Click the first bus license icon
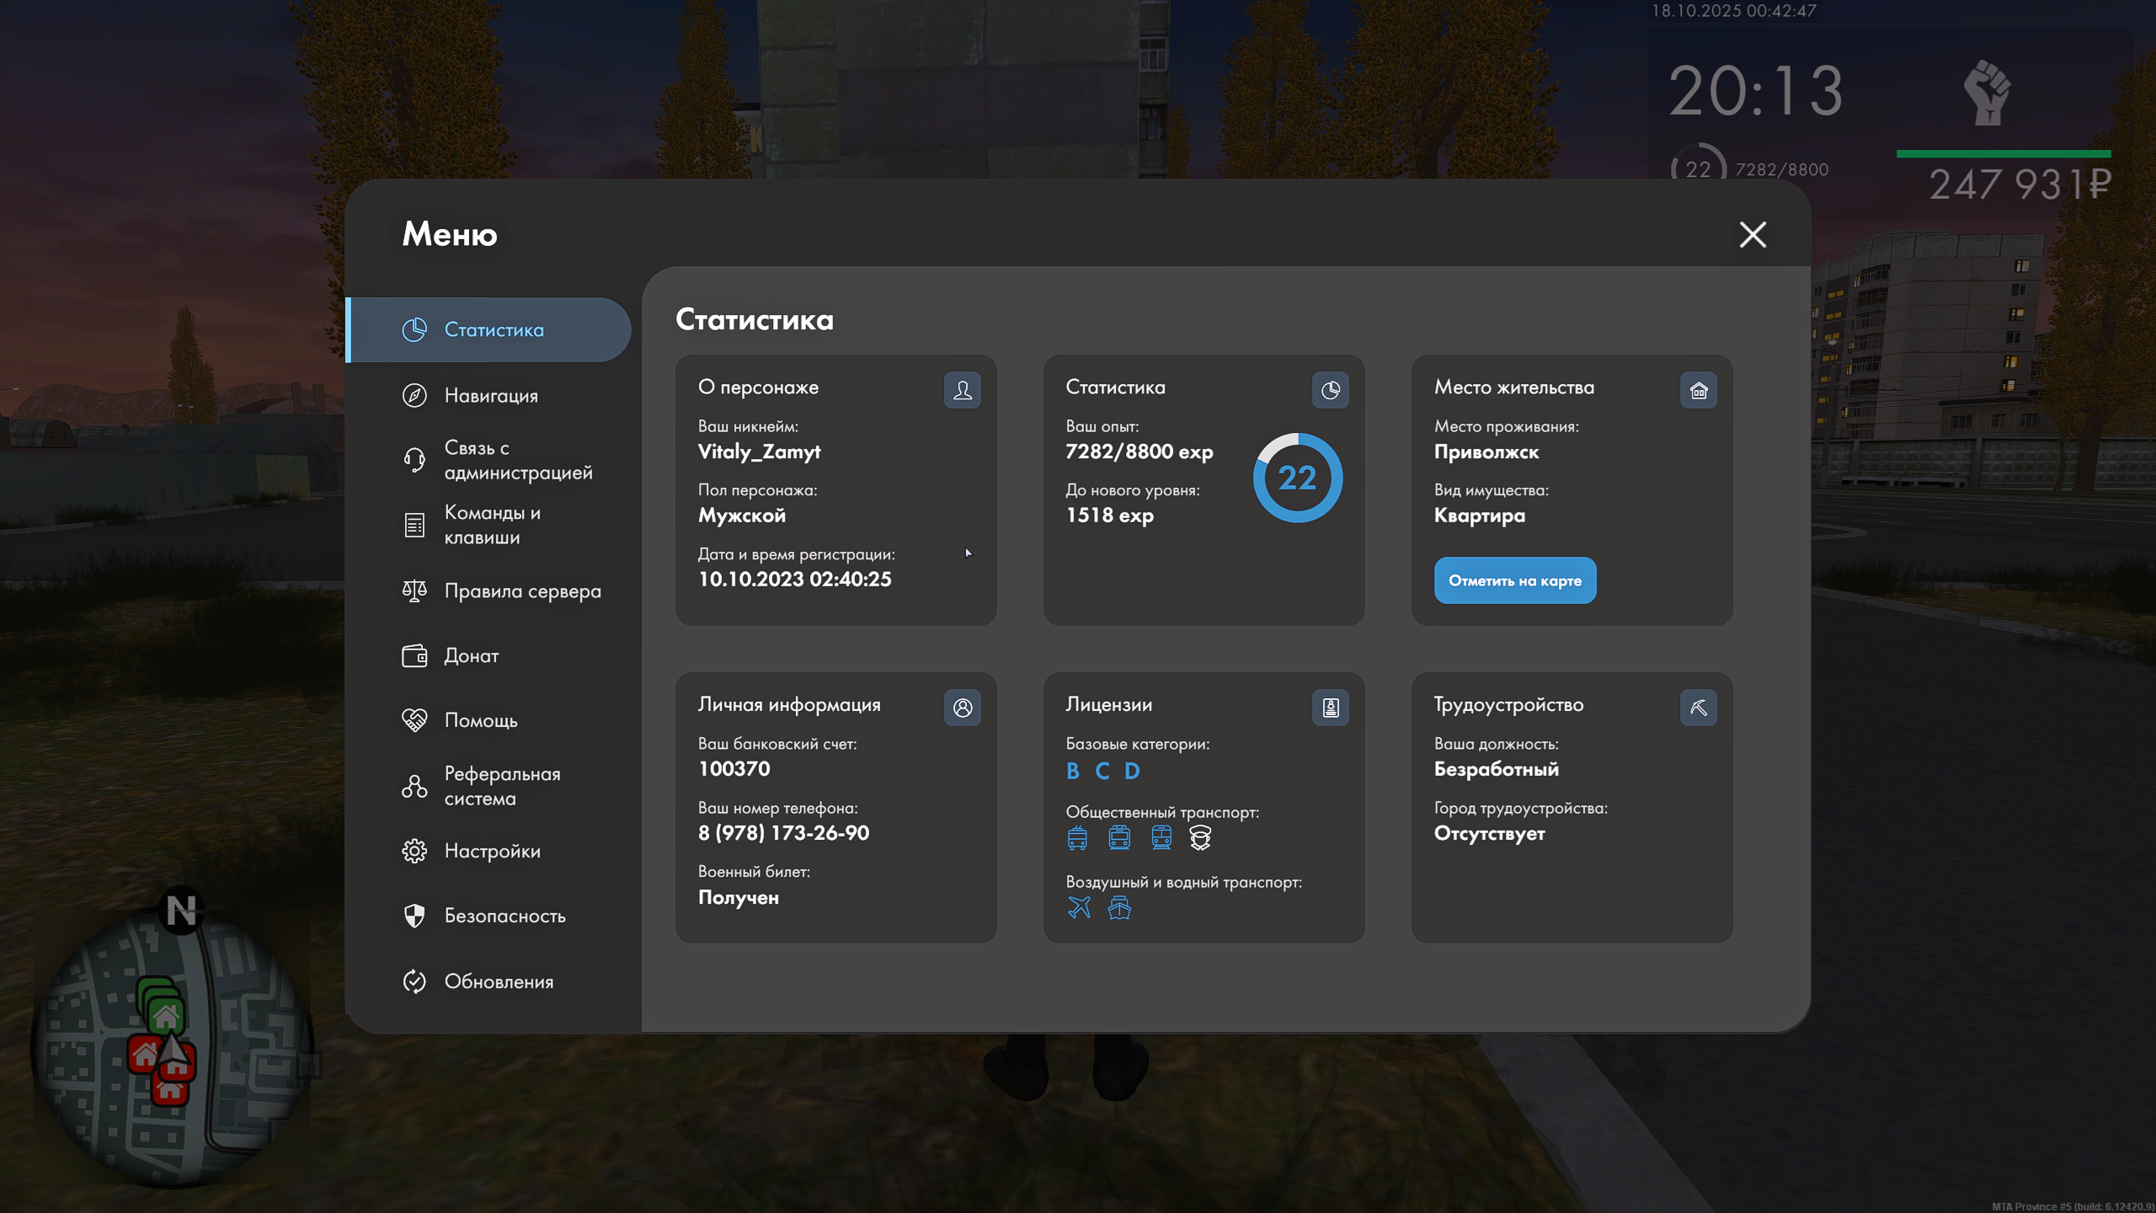2156x1213 pixels. click(1077, 837)
